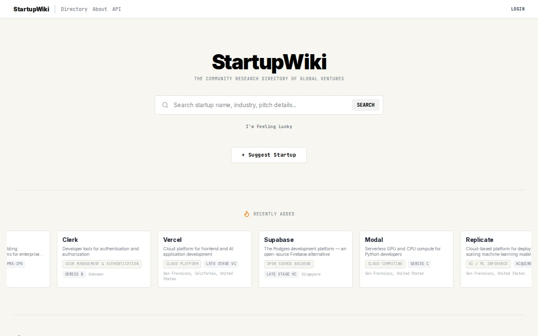
Task: Click the LOGIN link
Action: click(x=518, y=9)
